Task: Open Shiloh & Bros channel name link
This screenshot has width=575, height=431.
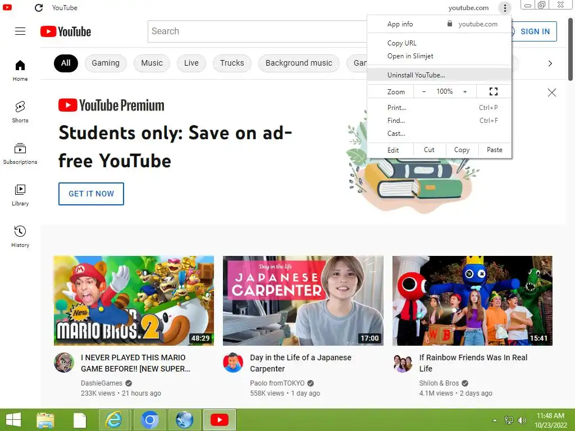Action: click(439, 383)
